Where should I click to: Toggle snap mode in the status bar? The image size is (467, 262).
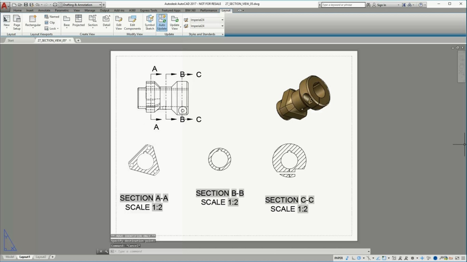pos(347,258)
